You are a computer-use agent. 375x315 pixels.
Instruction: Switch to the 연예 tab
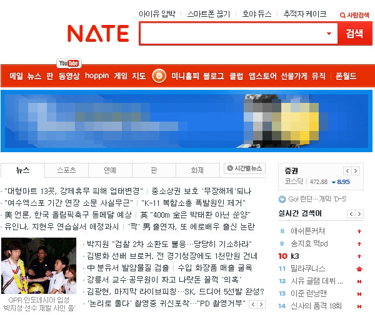click(x=110, y=170)
